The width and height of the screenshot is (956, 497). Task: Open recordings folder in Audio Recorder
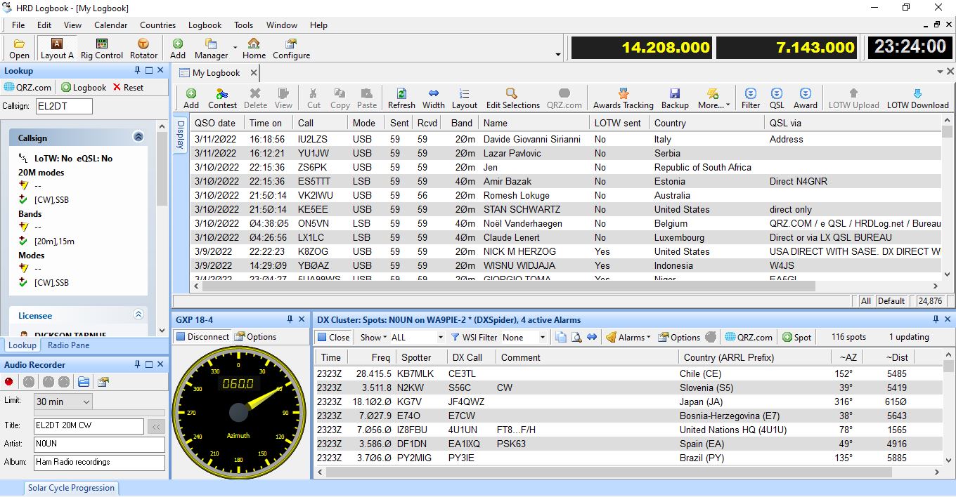[x=84, y=382]
